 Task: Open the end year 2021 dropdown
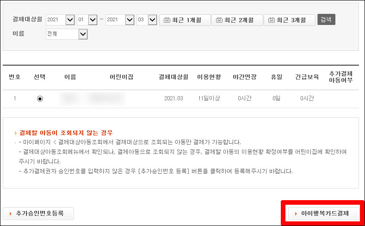[120, 20]
